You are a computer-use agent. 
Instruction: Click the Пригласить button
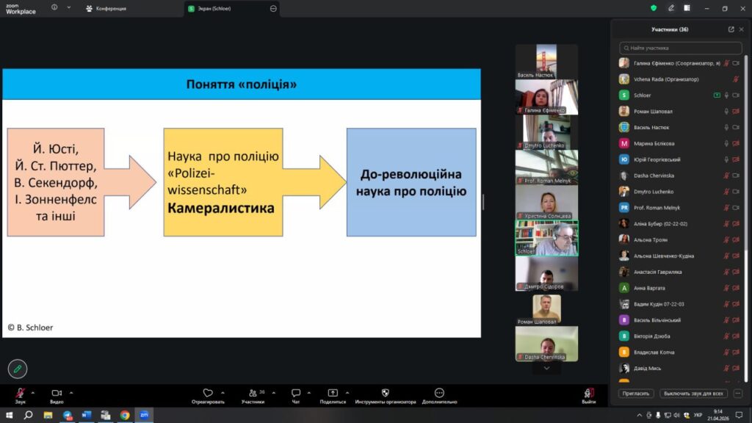click(x=636, y=394)
